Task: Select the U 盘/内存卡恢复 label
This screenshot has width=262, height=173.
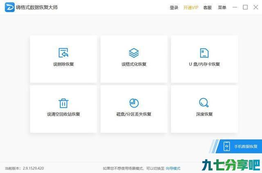Action: (x=204, y=64)
